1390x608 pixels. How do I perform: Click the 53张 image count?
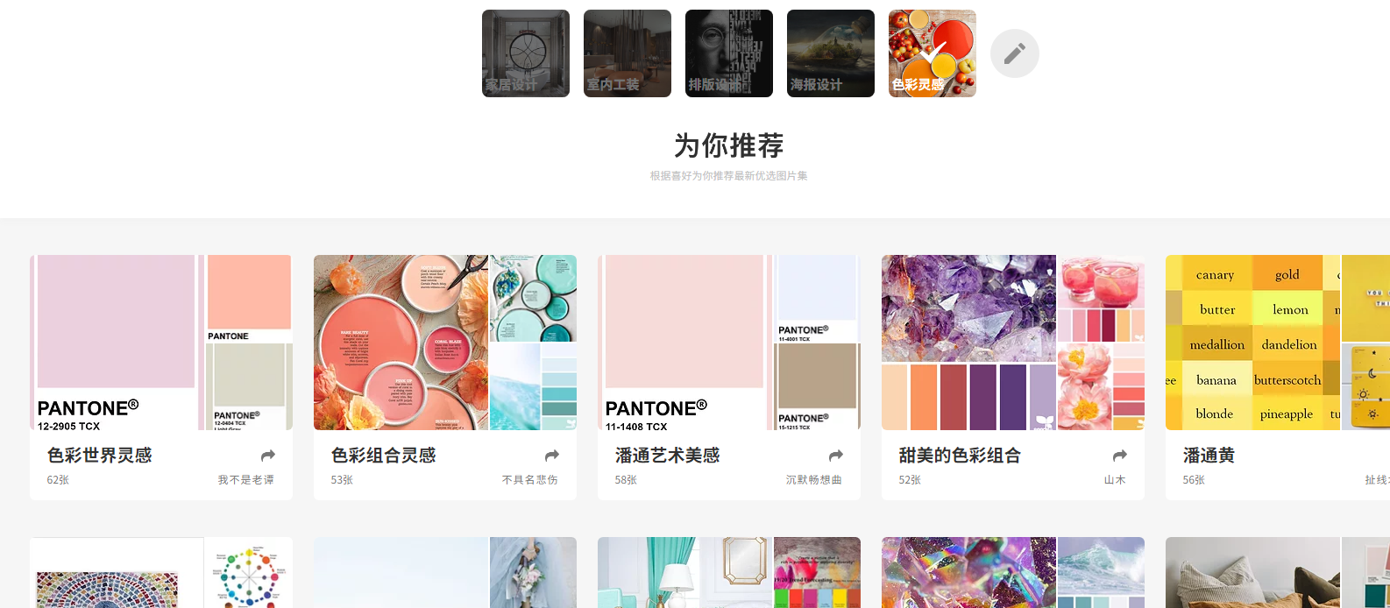click(x=342, y=480)
